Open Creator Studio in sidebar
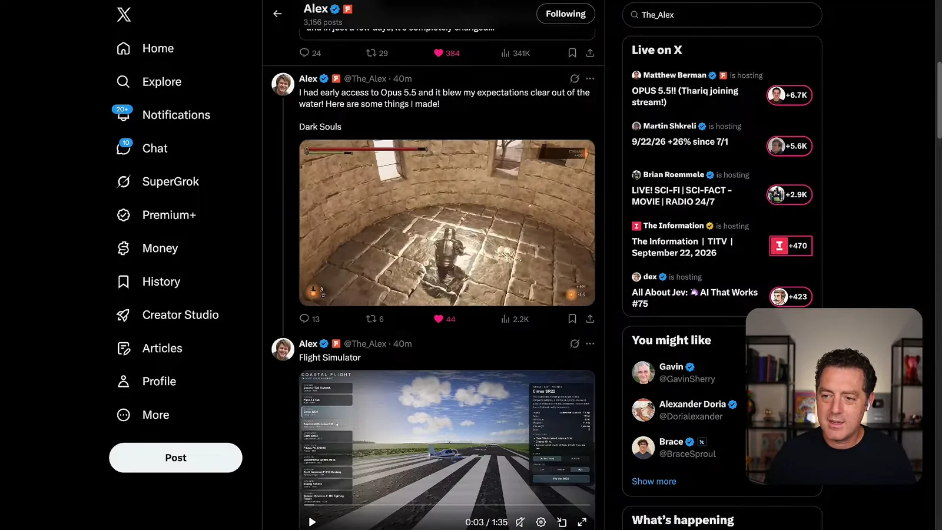Screen dimensions: 942x530 168,315
